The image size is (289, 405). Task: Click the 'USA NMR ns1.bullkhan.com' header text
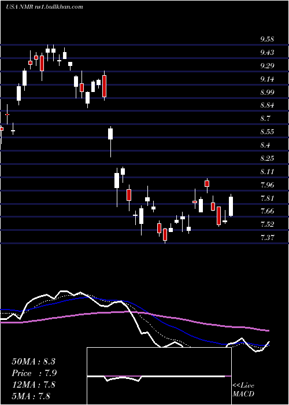point(45,7)
